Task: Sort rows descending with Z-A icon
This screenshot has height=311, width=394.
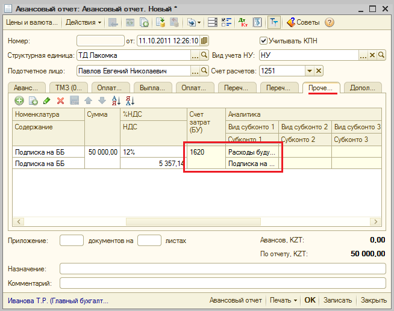Action: (130, 101)
